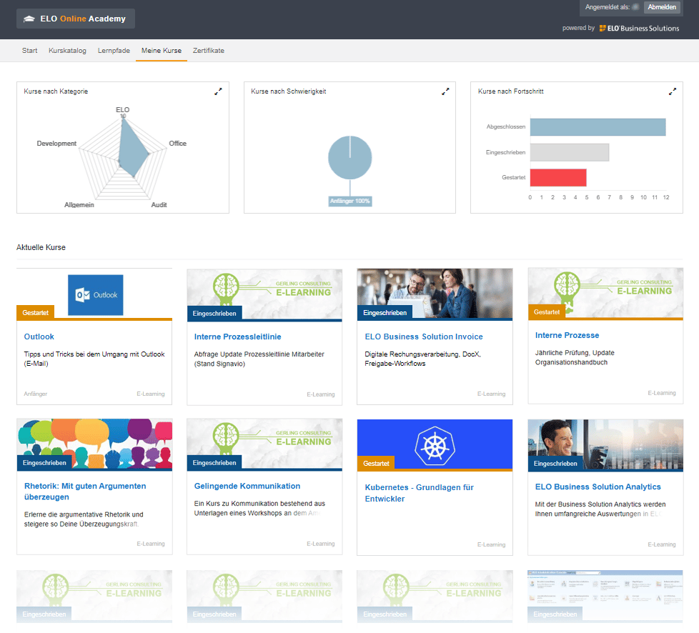Screen dimensions: 699x633
Task: Expand the Kurse nach Fortschritt chart
Action: (x=673, y=91)
